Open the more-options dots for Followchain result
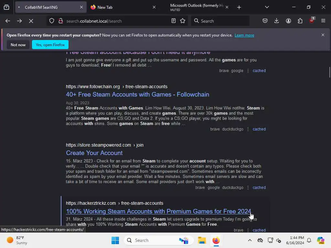 click(x=248, y=129)
